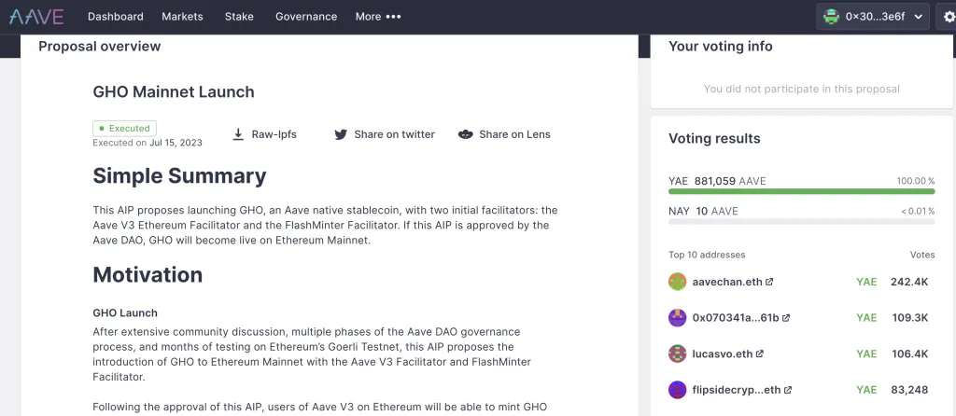The height and width of the screenshot is (416, 956).
Task: Switch to Governance section
Action: click(x=306, y=17)
